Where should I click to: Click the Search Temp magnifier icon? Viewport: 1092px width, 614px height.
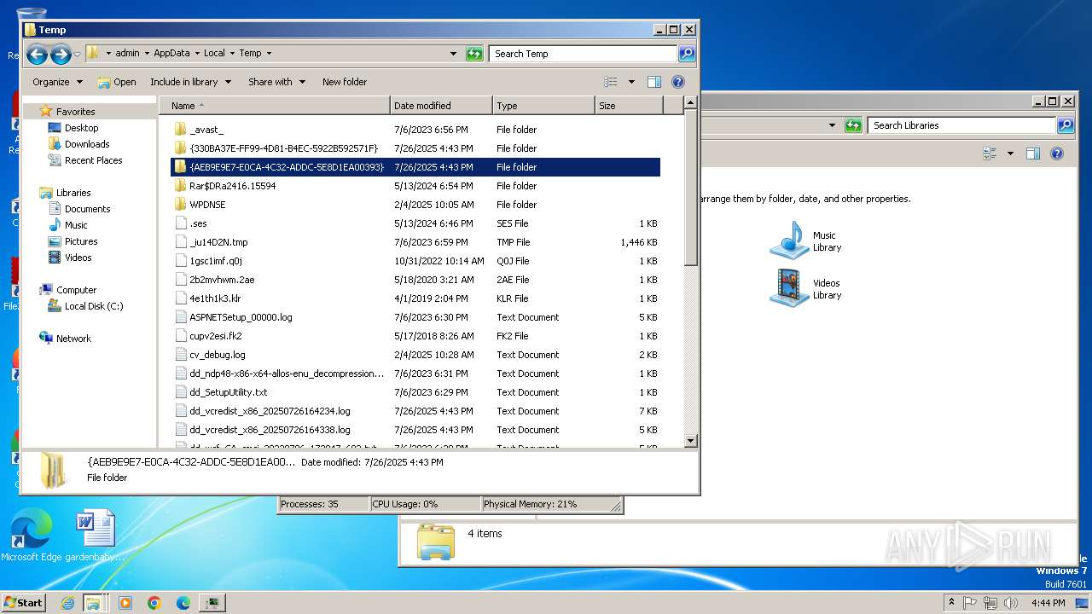pos(687,54)
